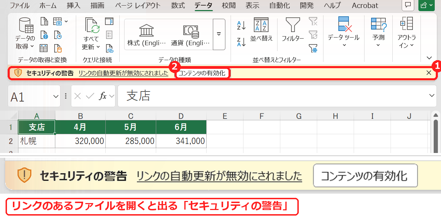
Task: Switch to the ホーム tab
Action: point(48,6)
